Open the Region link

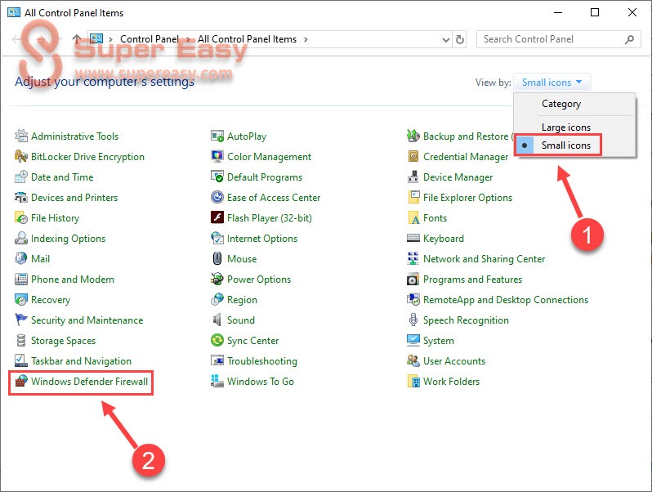(242, 300)
